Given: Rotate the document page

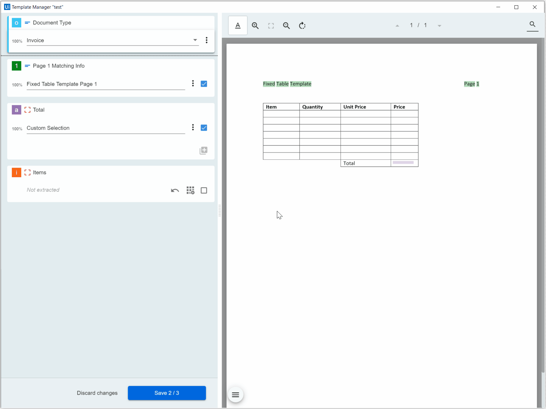Looking at the screenshot, I should pyautogui.click(x=302, y=26).
